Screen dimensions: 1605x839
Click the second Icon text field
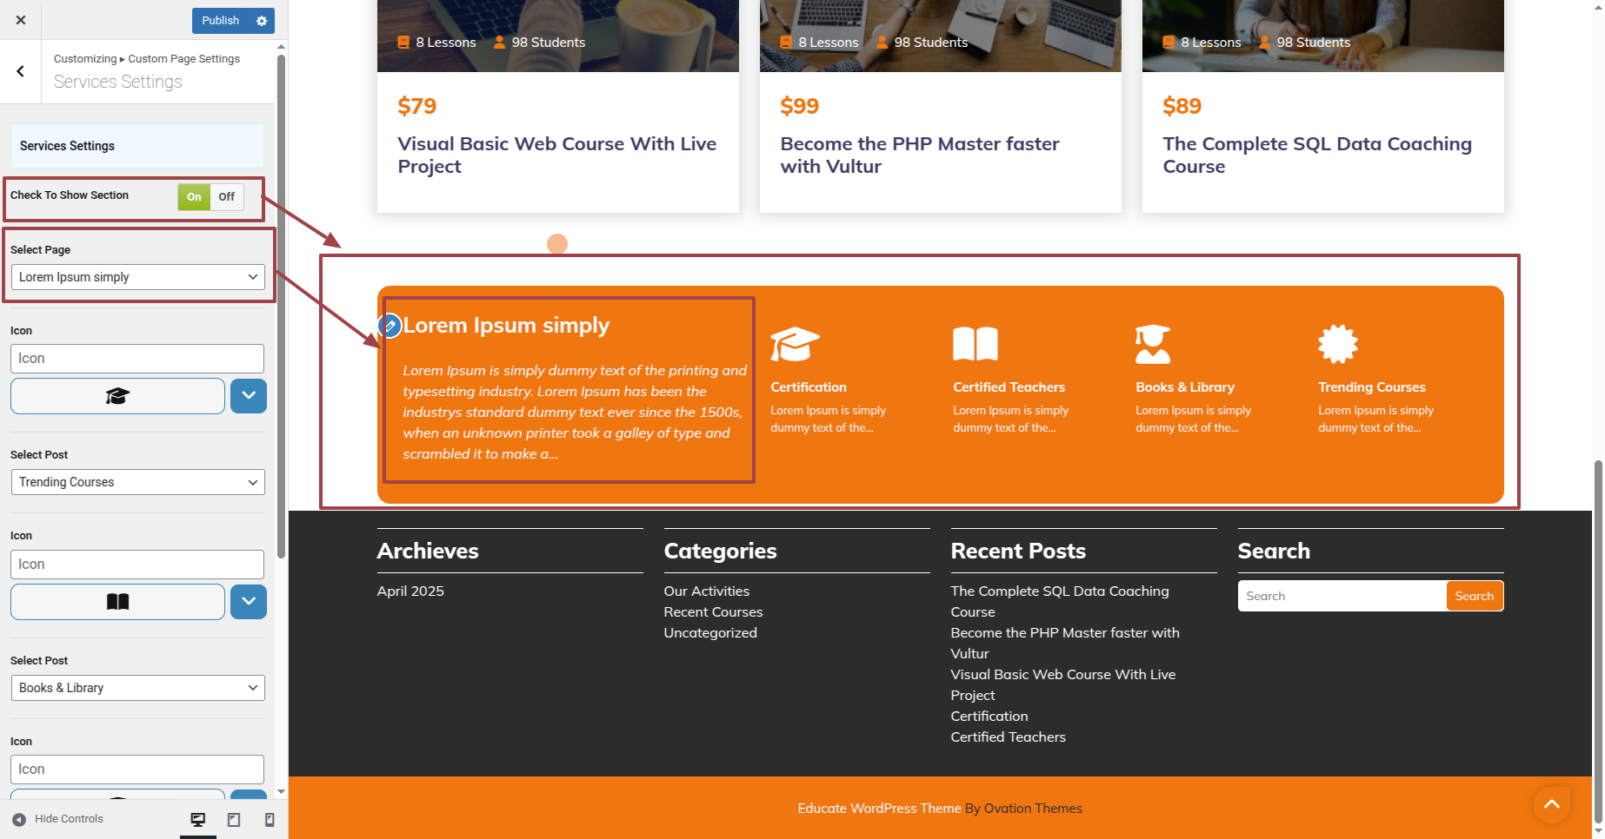point(137,565)
